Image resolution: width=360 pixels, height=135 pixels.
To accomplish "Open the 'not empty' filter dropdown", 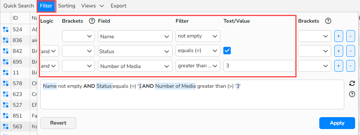I will [198, 36].
